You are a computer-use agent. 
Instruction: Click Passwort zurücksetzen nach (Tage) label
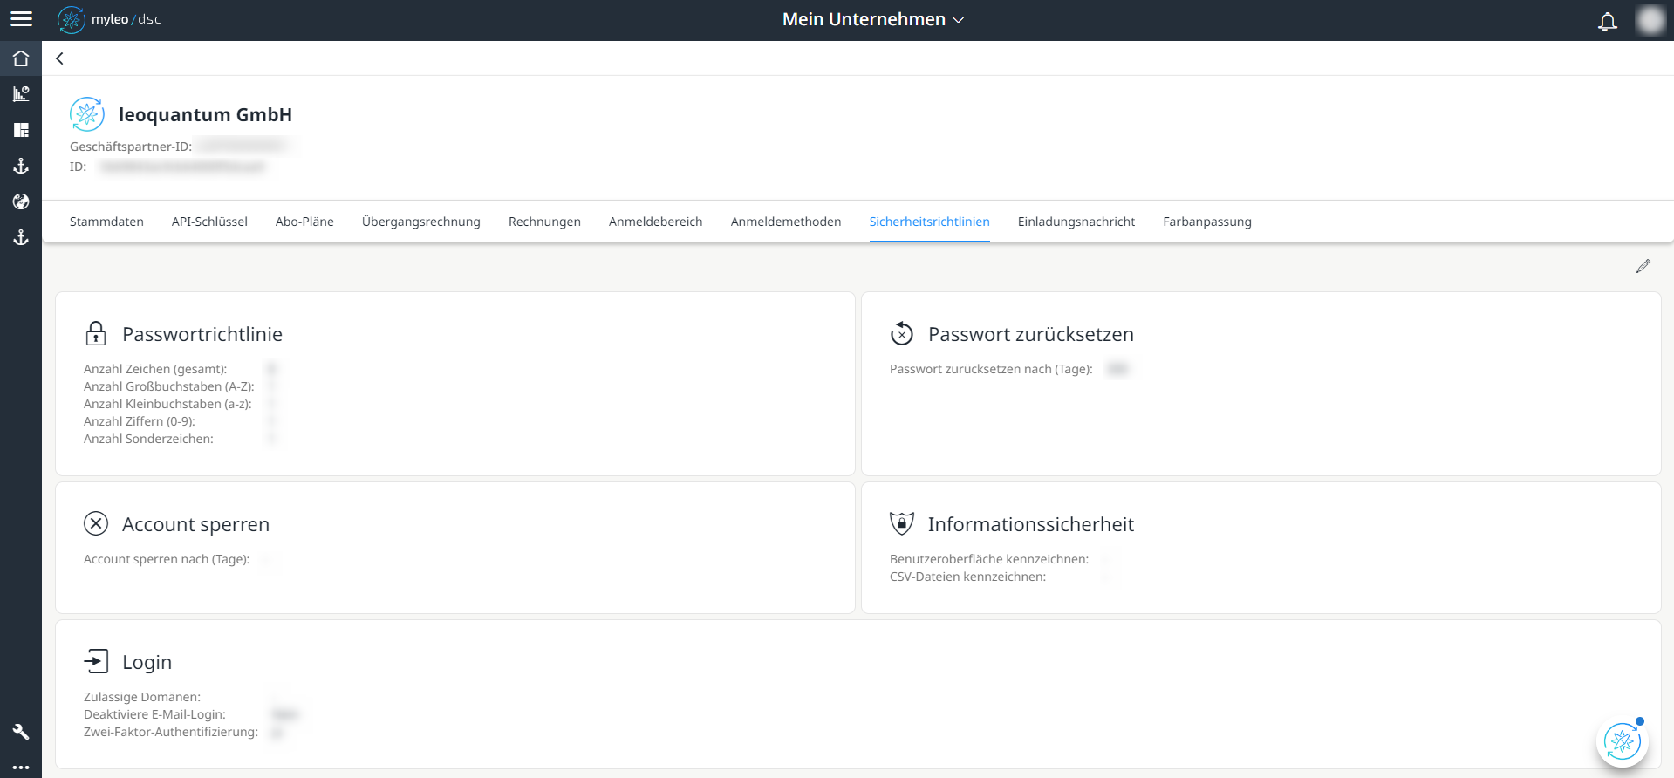pyautogui.click(x=991, y=369)
